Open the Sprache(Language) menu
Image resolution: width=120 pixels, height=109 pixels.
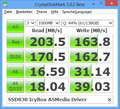click(77, 12)
